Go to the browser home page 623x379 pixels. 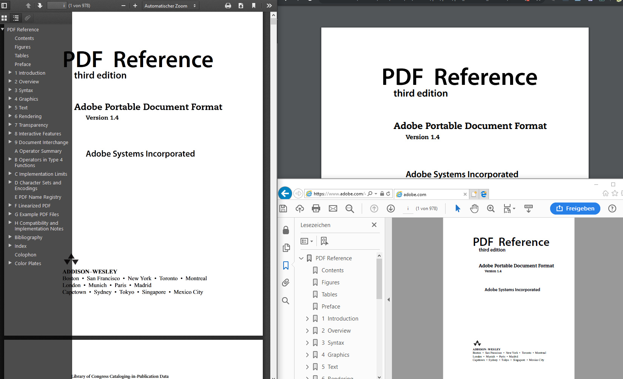[x=606, y=193]
